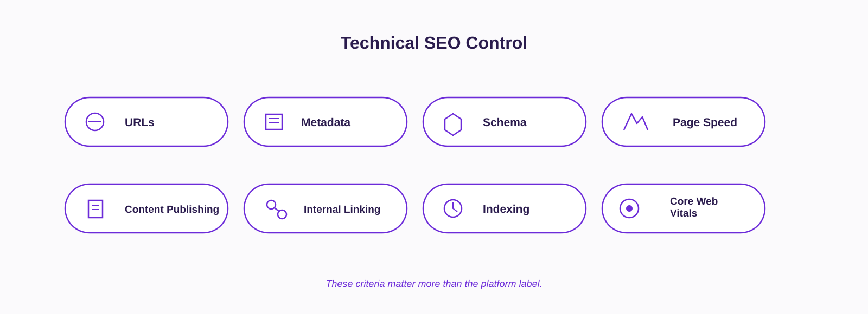Select the Page Speed label
Image resolution: width=868 pixels, height=314 pixels.
pos(705,122)
